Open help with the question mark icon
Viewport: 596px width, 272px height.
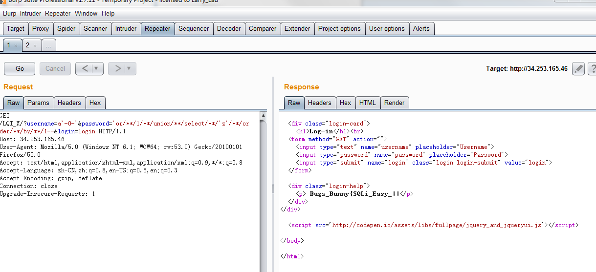coord(592,68)
